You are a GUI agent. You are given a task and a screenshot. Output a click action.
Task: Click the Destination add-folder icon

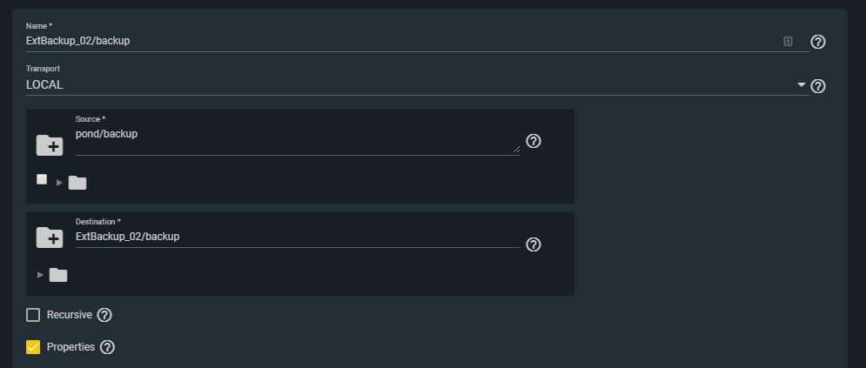[x=50, y=238]
